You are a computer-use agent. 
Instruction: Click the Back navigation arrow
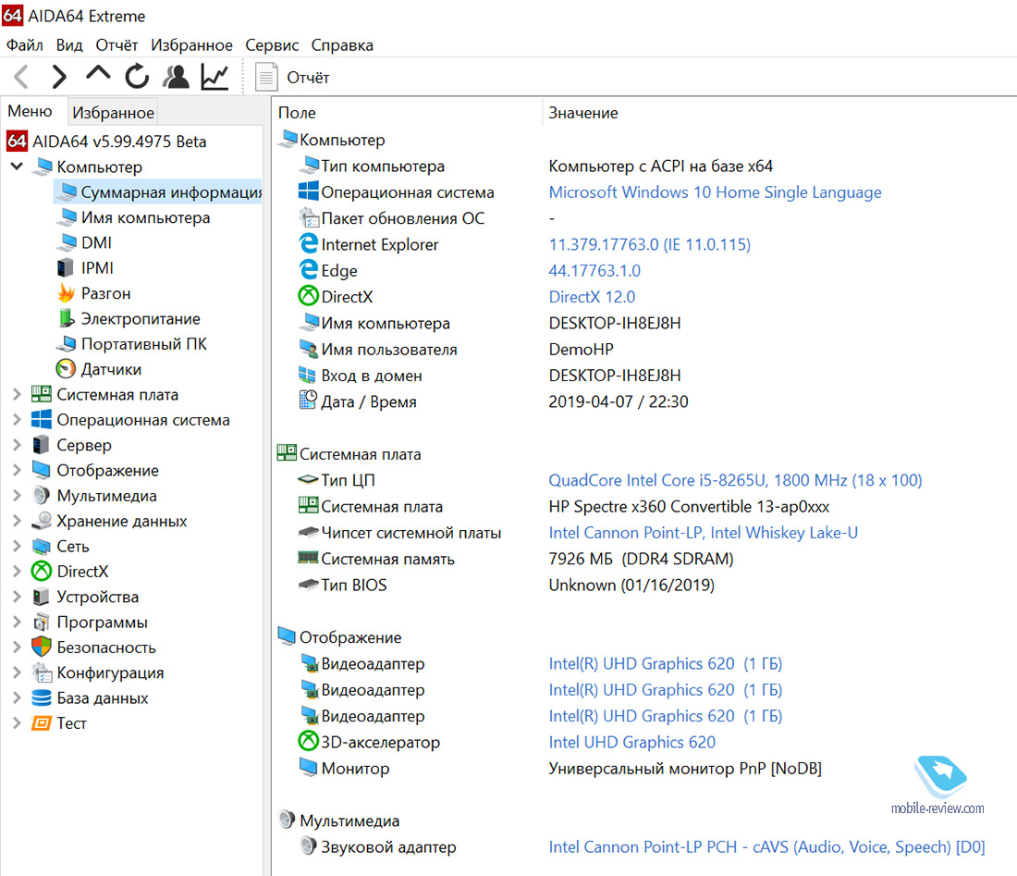click(x=21, y=77)
